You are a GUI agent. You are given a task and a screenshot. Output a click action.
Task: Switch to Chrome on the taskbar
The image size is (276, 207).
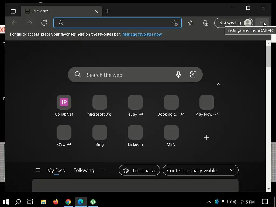coord(68,202)
